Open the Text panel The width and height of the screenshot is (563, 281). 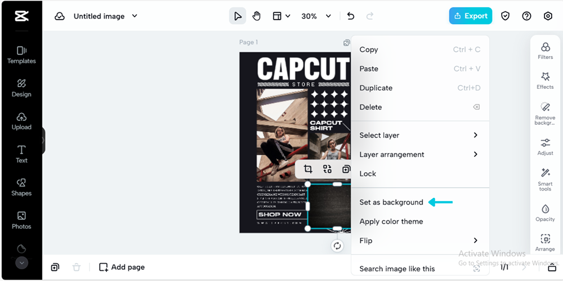21,154
